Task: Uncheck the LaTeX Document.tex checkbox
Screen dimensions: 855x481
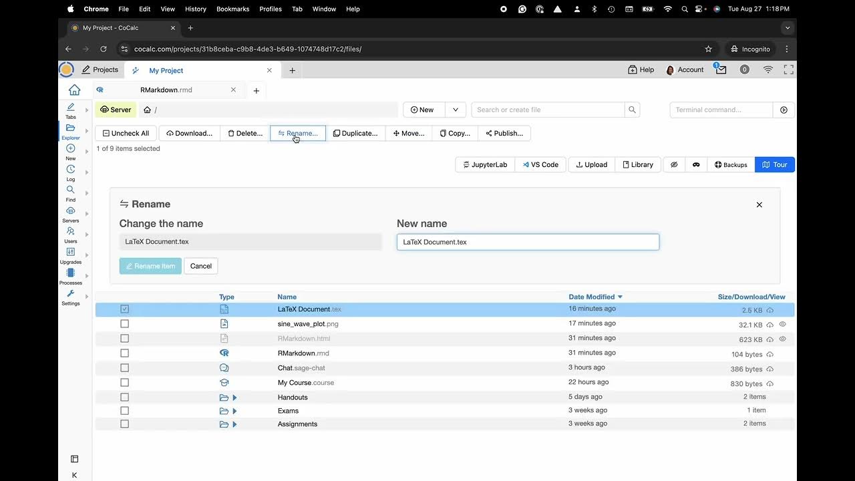Action: 124,309
